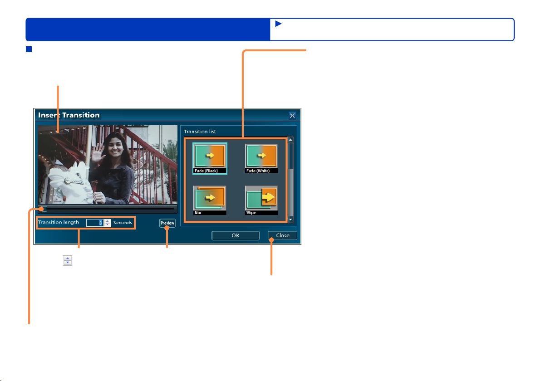Increase transition length with up stepper arrow
541x381 pixels.
[x=107, y=221]
